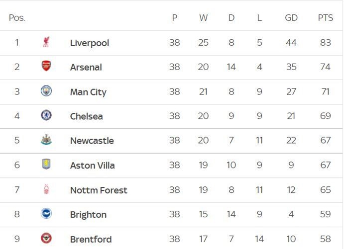Click the Aston Villa club crest
Image resolution: width=344 pixels, height=249 pixels.
(46, 164)
